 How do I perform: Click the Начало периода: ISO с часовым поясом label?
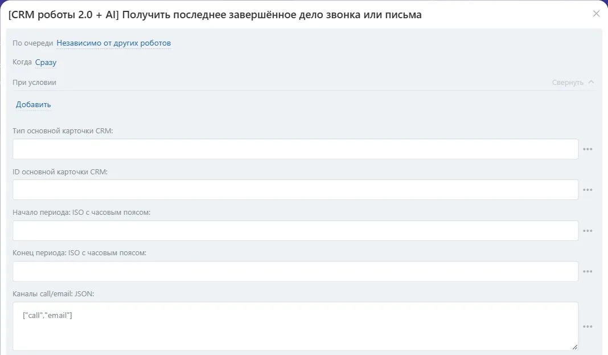point(81,212)
